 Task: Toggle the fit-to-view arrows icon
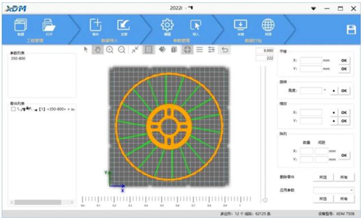[135, 50]
